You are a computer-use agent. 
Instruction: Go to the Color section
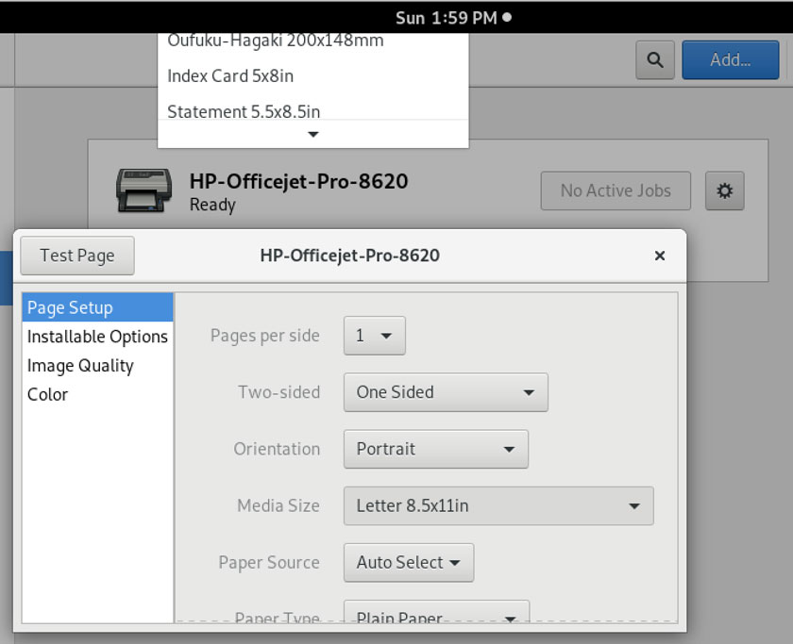[97, 394]
